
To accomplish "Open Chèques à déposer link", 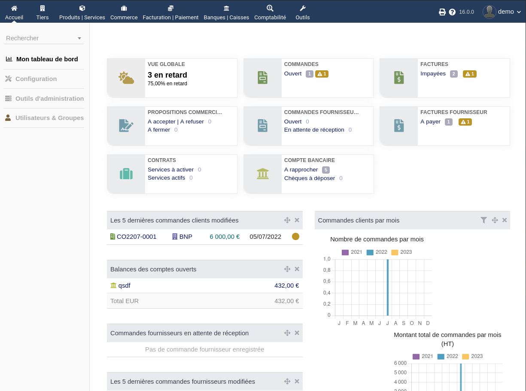I will coord(310,178).
